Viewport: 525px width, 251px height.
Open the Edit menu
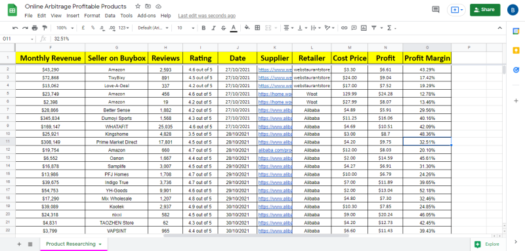click(41, 16)
